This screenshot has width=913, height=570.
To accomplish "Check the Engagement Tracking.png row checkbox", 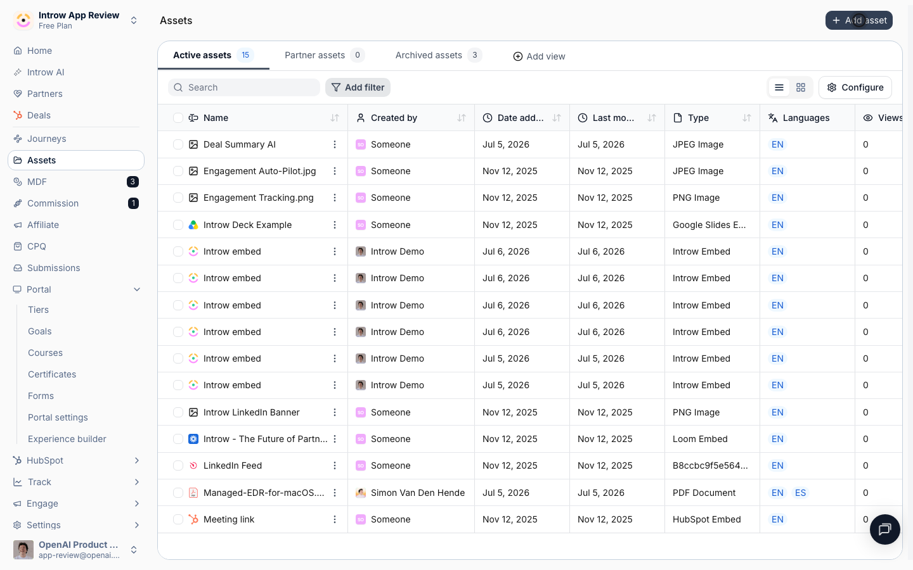I will [178, 198].
